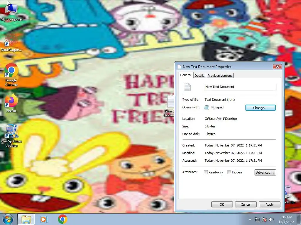Click the document icon in Properties title bar
Image resolution: width=301 pixels, height=225 pixels.
[179, 67]
